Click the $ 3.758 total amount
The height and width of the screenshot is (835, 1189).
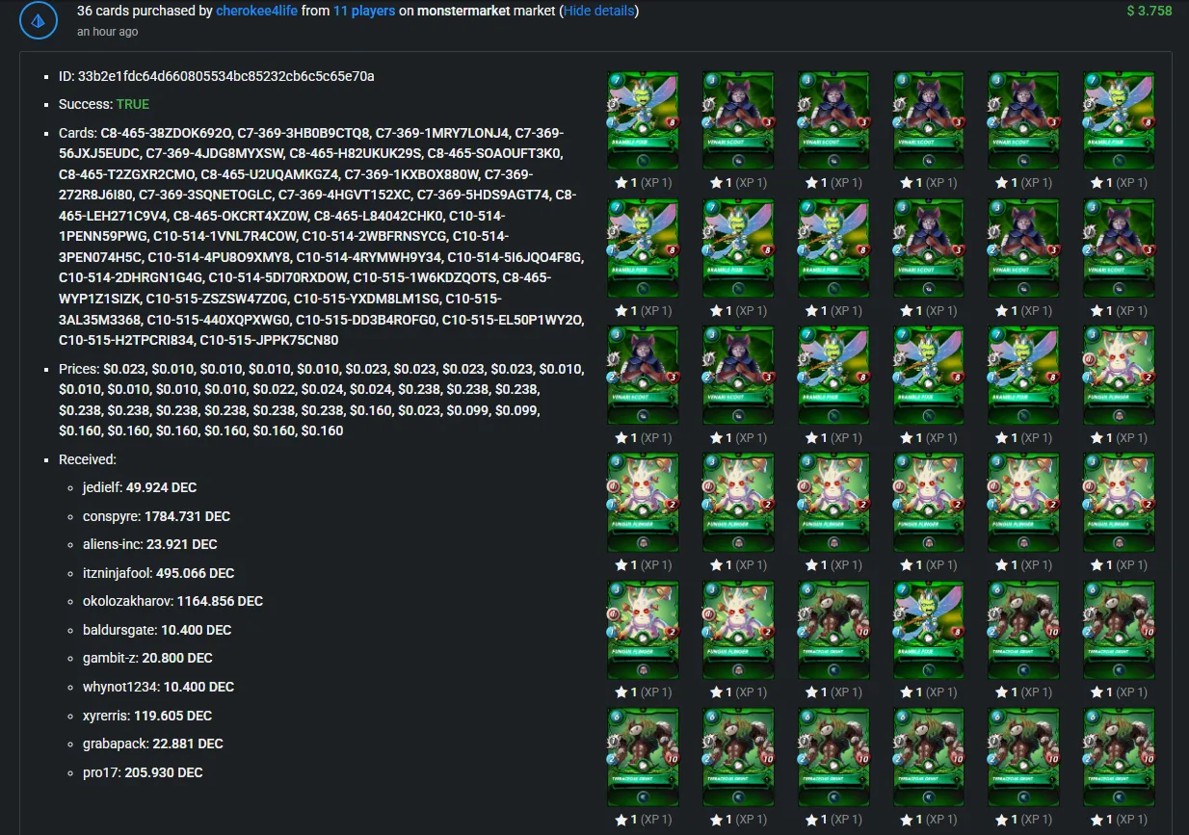point(1149,12)
